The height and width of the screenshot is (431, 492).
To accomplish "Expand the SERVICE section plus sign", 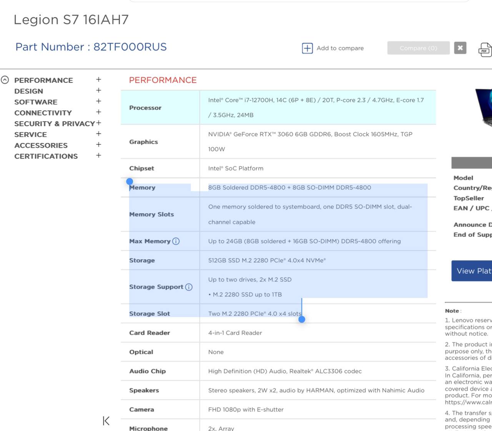I will click(x=98, y=134).
